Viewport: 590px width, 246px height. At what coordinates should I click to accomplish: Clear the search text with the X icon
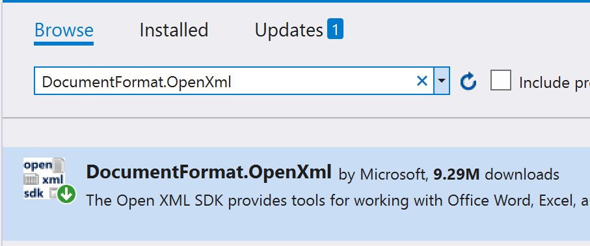pos(422,81)
